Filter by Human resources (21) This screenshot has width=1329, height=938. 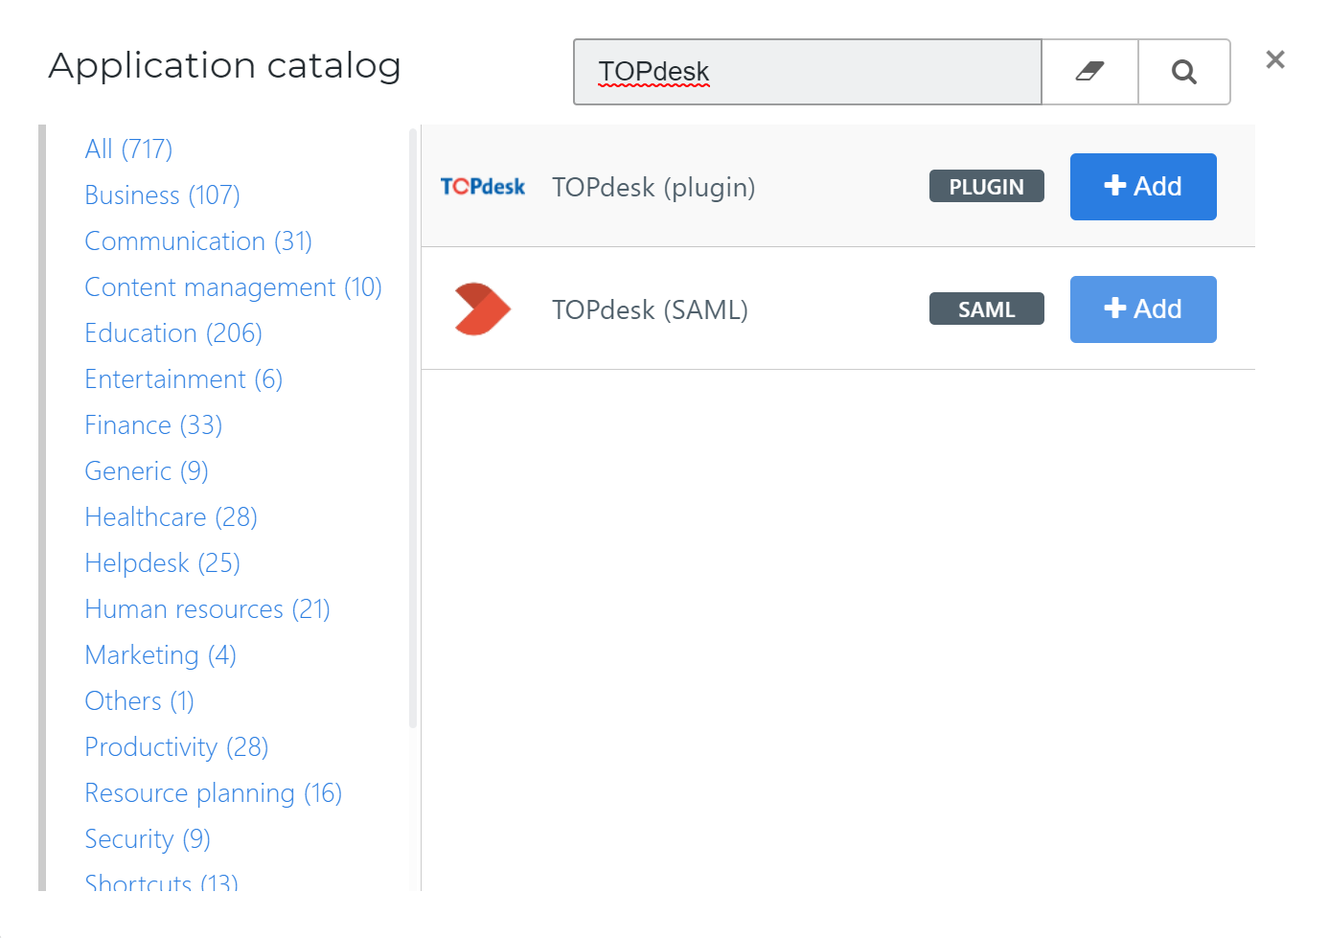(x=207, y=609)
